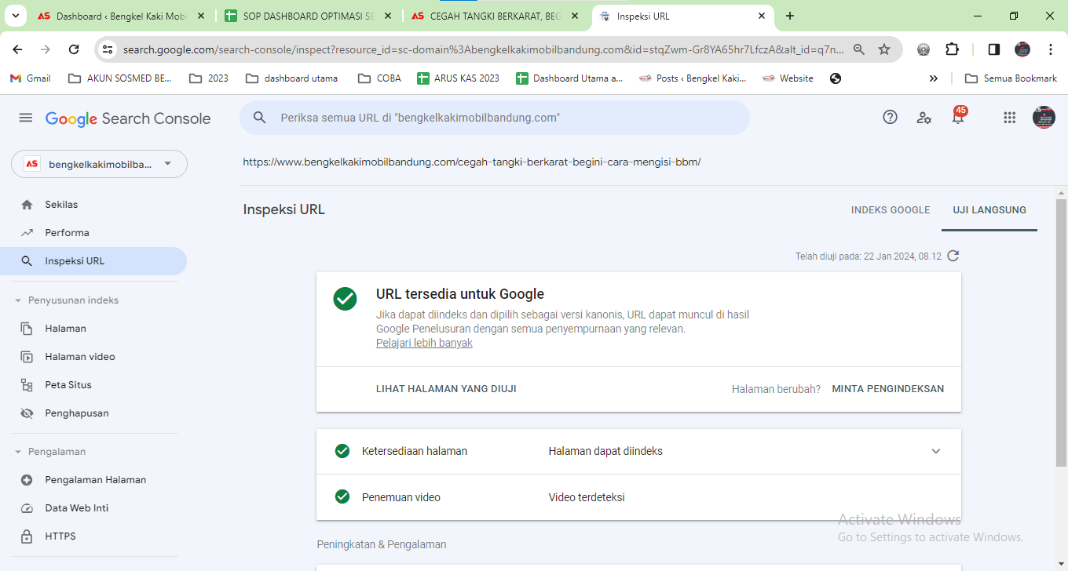Open the Google account avatar in Search Console
This screenshot has height=571, width=1068.
[x=1044, y=118]
